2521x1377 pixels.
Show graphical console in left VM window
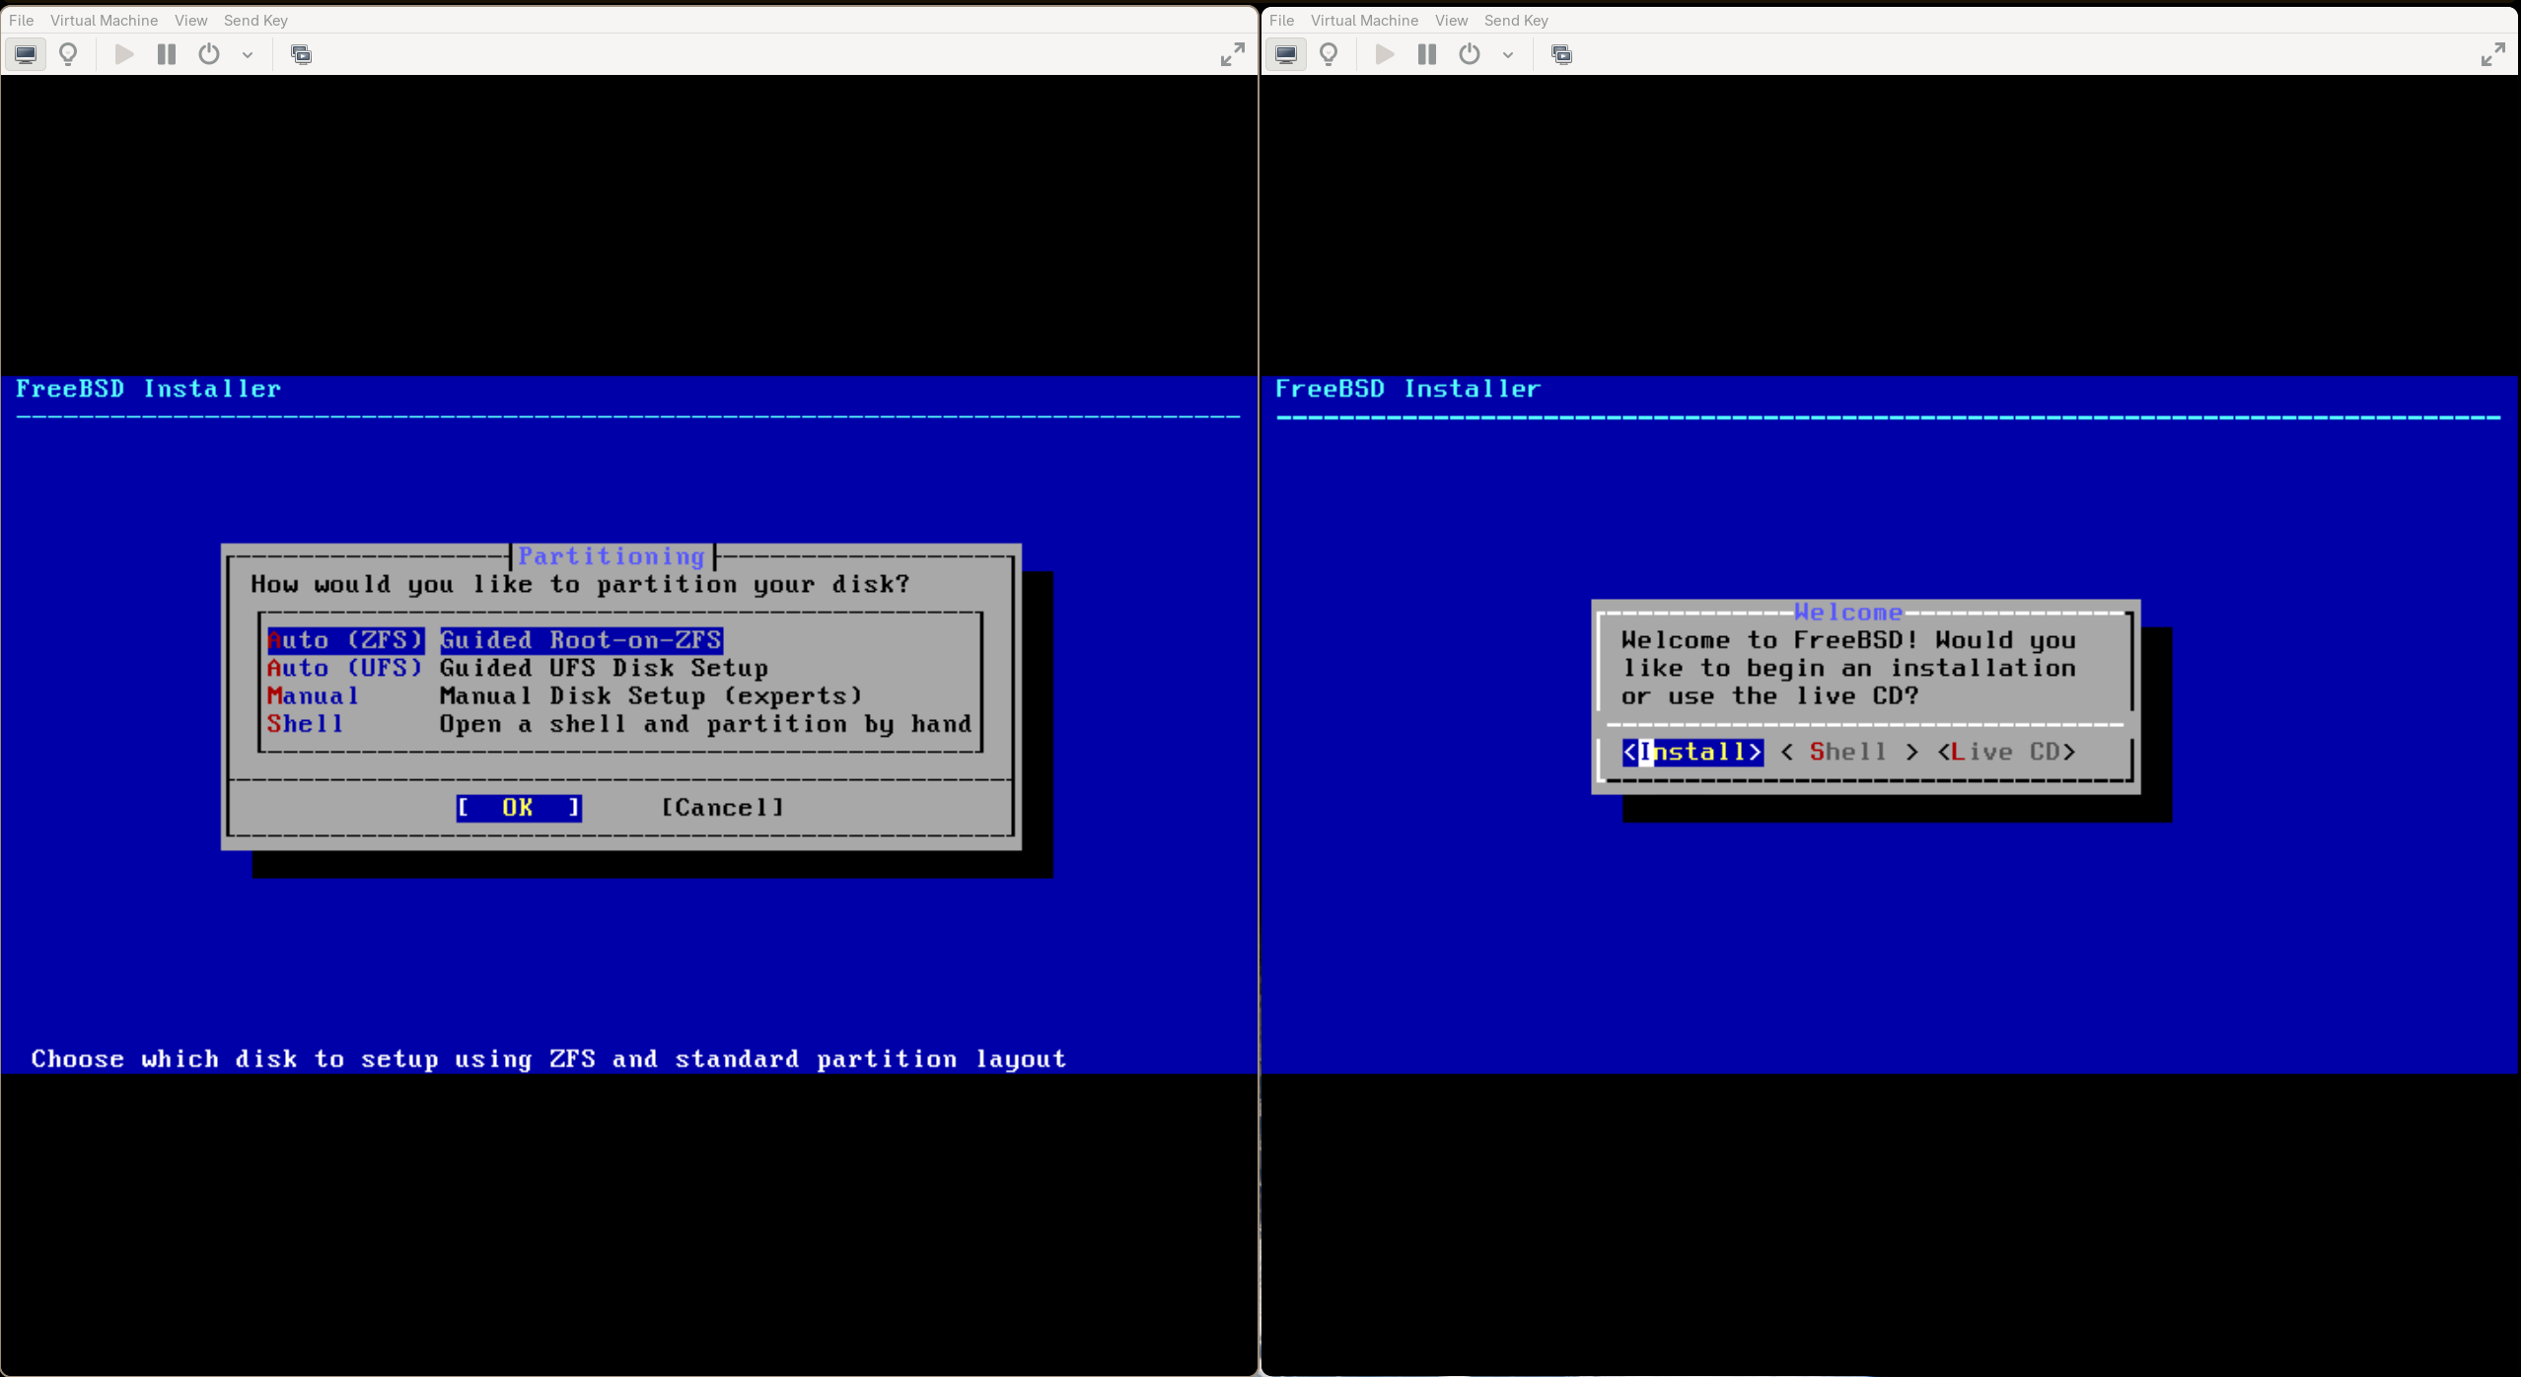tap(26, 54)
